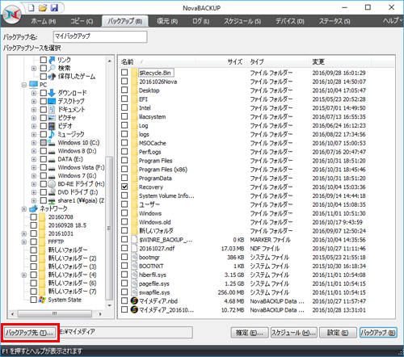Open the NovaBACKUP round logo menu

[x=12, y=15]
